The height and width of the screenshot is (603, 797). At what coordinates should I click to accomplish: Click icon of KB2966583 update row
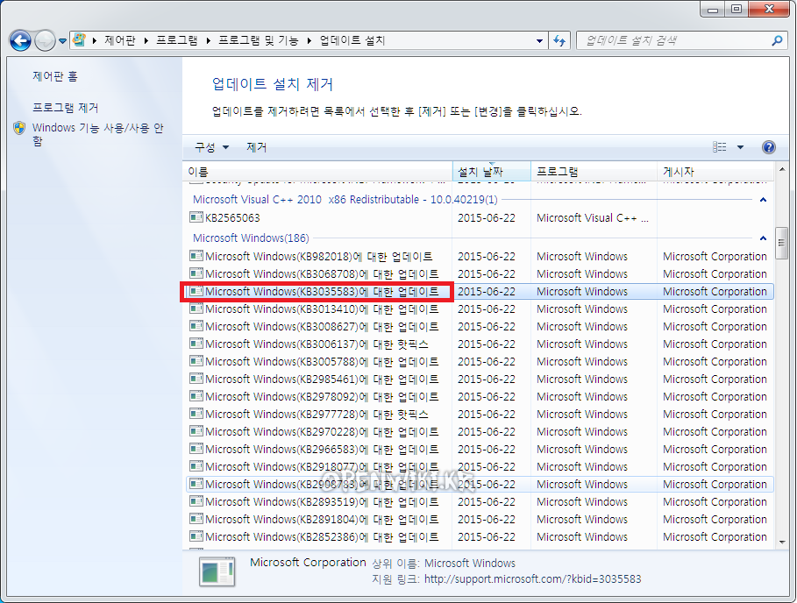196,449
